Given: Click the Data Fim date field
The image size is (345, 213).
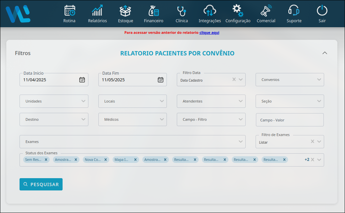Looking at the screenshot, I should pos(132,80).
